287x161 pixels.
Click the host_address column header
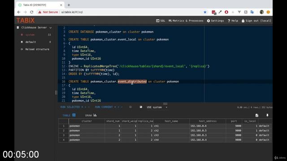pos(208,121)
